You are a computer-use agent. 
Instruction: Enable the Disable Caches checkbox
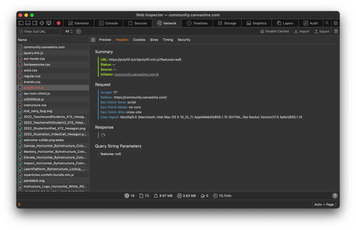262,31
